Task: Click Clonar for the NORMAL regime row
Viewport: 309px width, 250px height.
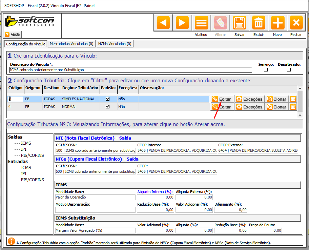Action: 276,107
